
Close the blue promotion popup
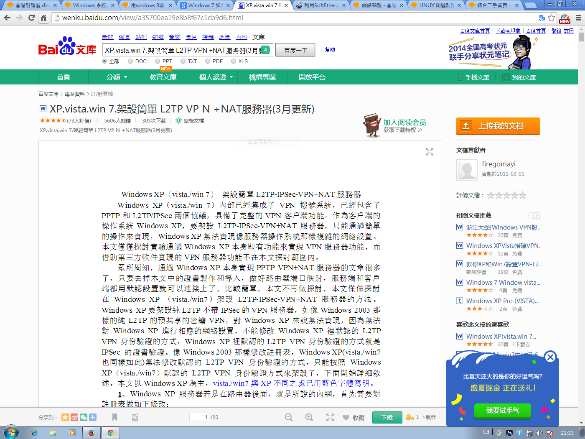click(550, 357)
